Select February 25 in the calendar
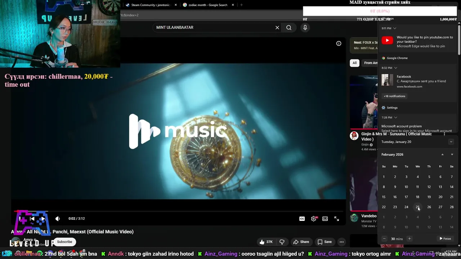 417,207
